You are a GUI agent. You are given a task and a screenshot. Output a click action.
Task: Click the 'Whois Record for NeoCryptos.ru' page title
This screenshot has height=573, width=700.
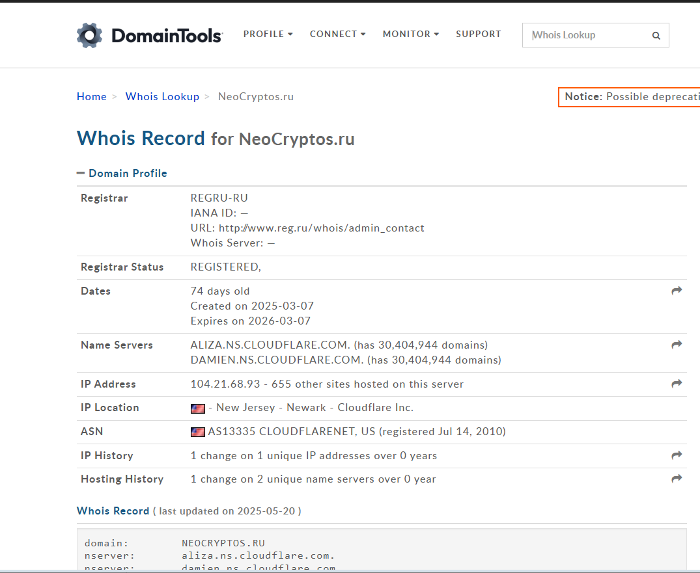216,139
